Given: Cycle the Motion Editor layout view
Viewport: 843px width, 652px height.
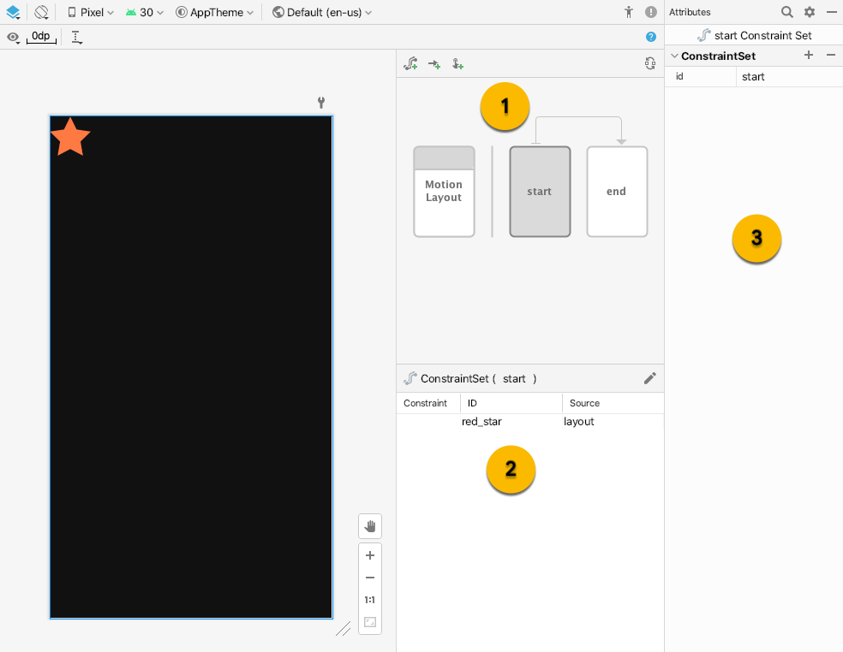Looking at the screenshot, I should 649,62.
